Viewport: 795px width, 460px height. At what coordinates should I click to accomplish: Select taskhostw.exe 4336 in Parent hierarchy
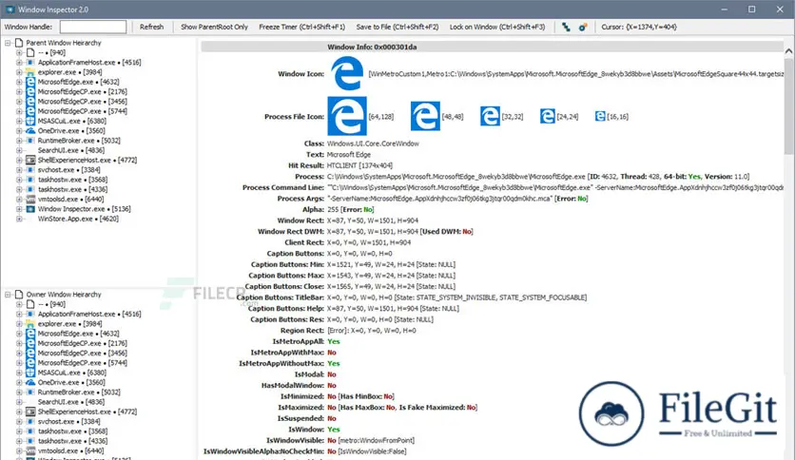tap(72, 189)
